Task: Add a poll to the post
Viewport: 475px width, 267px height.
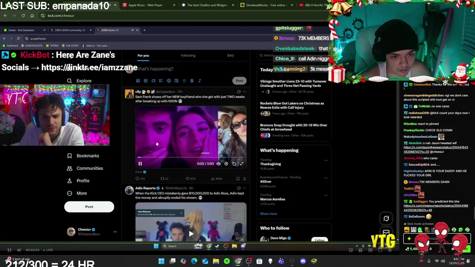Action: [161, 81]
